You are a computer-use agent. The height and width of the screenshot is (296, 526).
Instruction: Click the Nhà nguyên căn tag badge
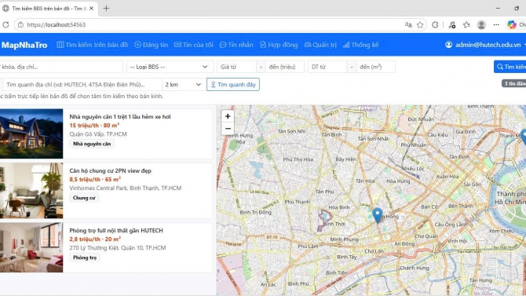pos(92,144)
